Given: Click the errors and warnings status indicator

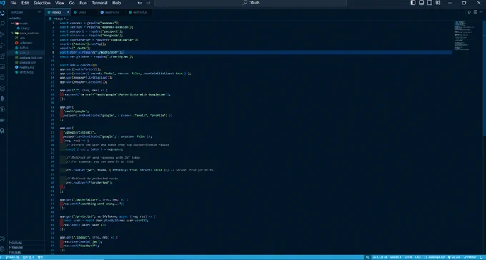Looking at the screenshot, I should [x=28, y=257].
